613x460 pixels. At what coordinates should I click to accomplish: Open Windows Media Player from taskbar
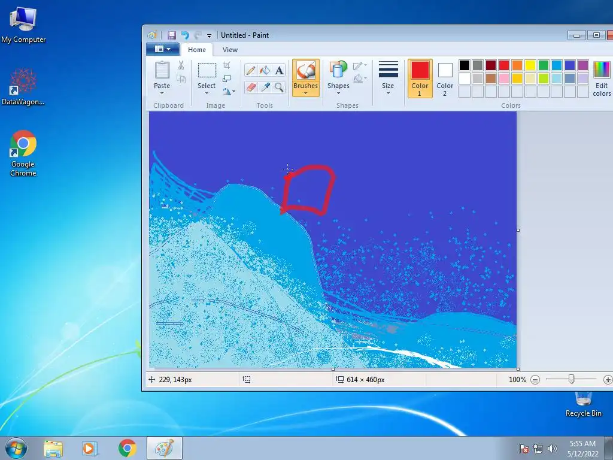pyautogui.click(x=90, y=448)
